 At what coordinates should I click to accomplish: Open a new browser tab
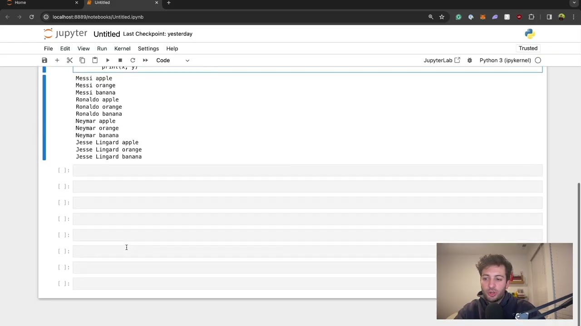tap(168, 3)
